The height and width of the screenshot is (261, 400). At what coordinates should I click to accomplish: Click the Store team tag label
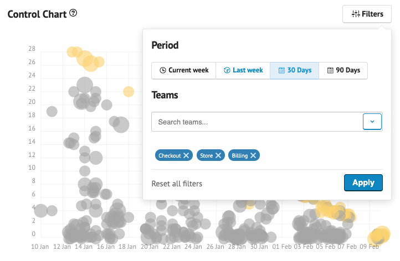point(206,156)
